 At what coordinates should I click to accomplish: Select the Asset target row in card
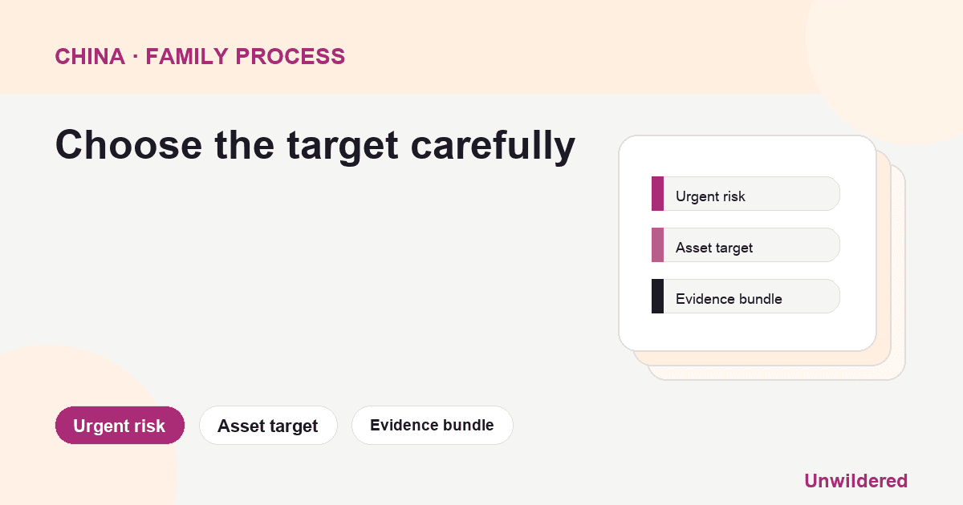[746, 245]
